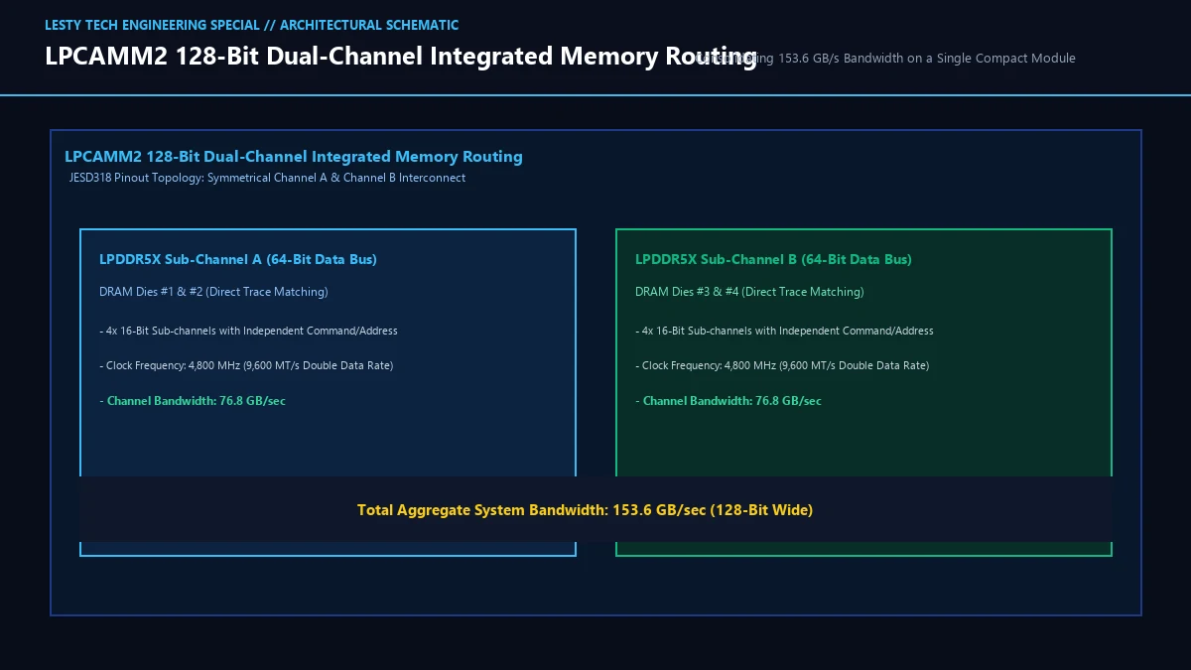Click the blue panel heading LPCAMM2 Integrated Memory Routing

[x=294, y=157]
